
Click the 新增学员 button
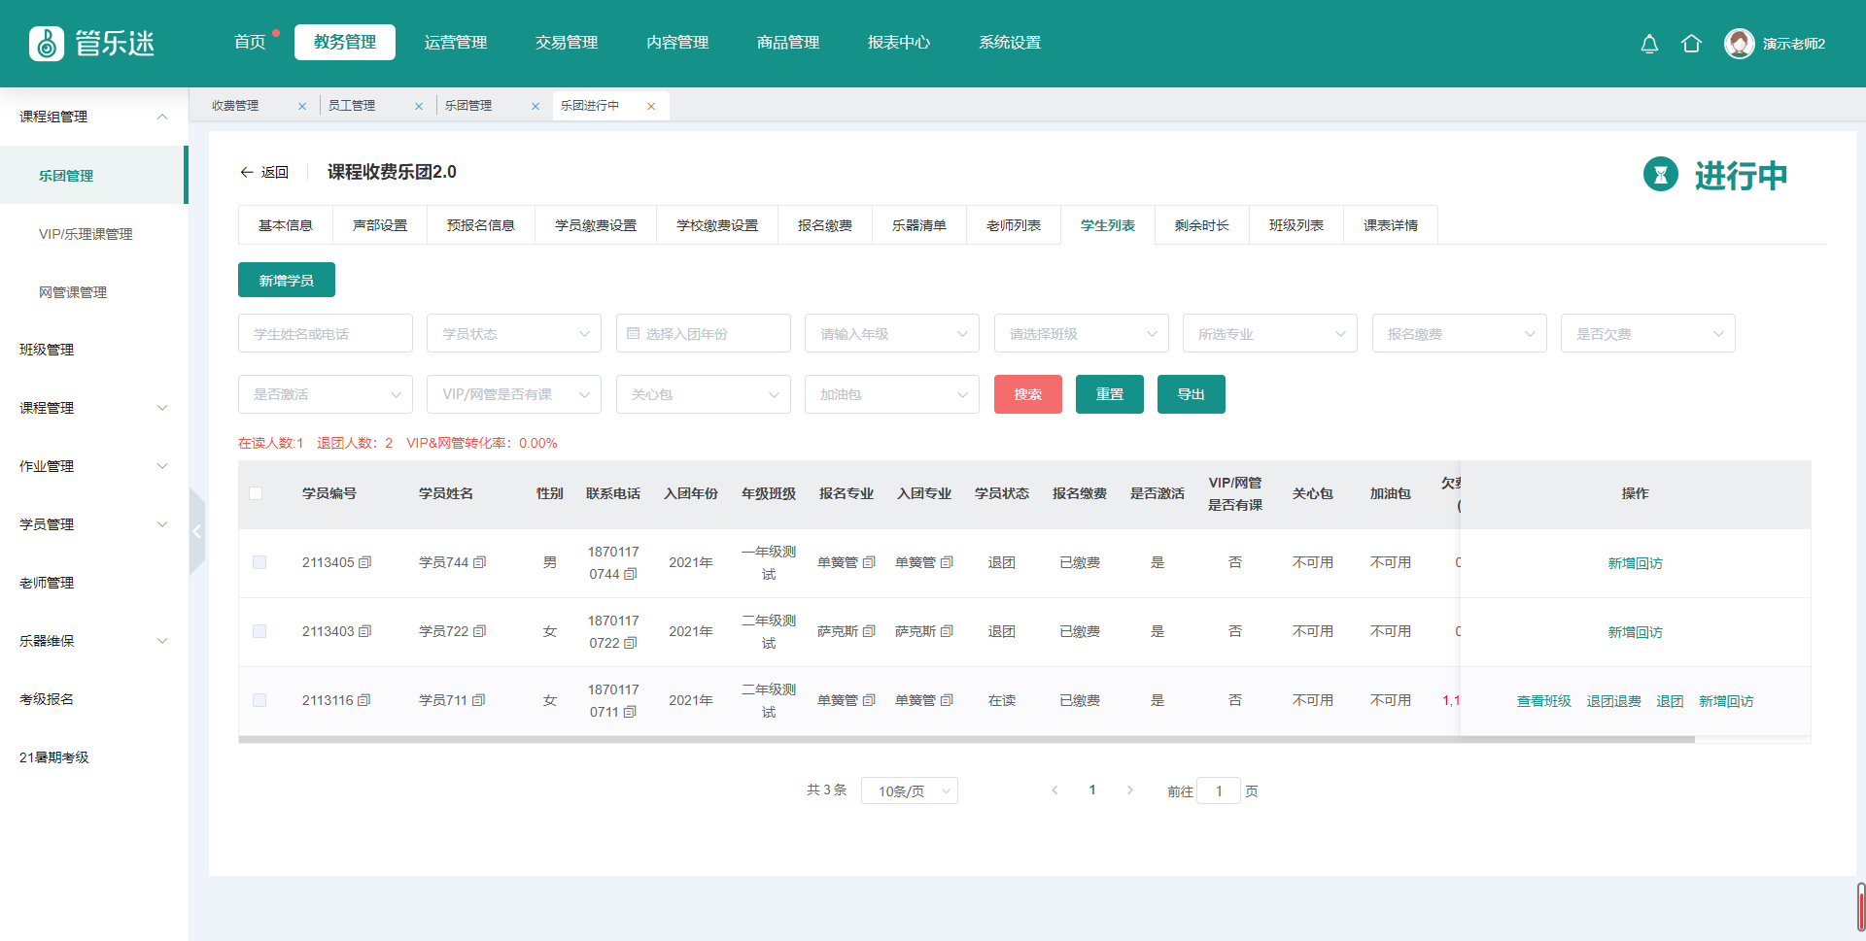pos(287,280)
